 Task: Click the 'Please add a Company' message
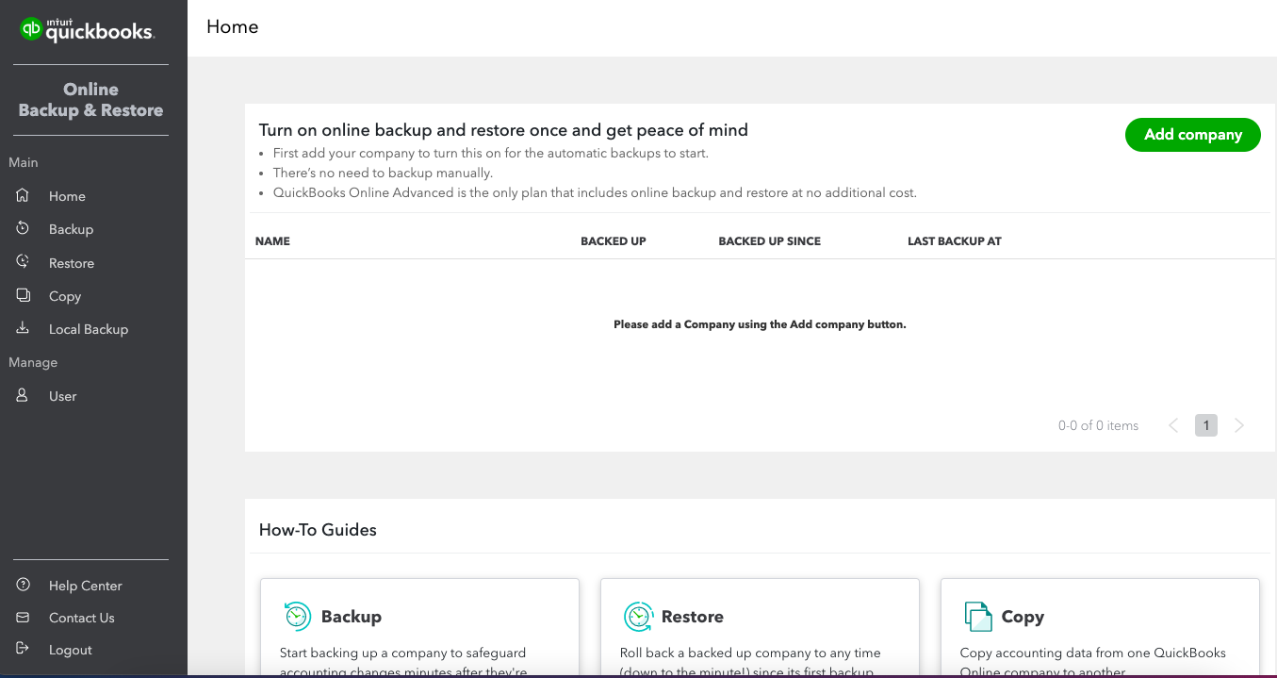pyautogui.click(x=760, y=324)
